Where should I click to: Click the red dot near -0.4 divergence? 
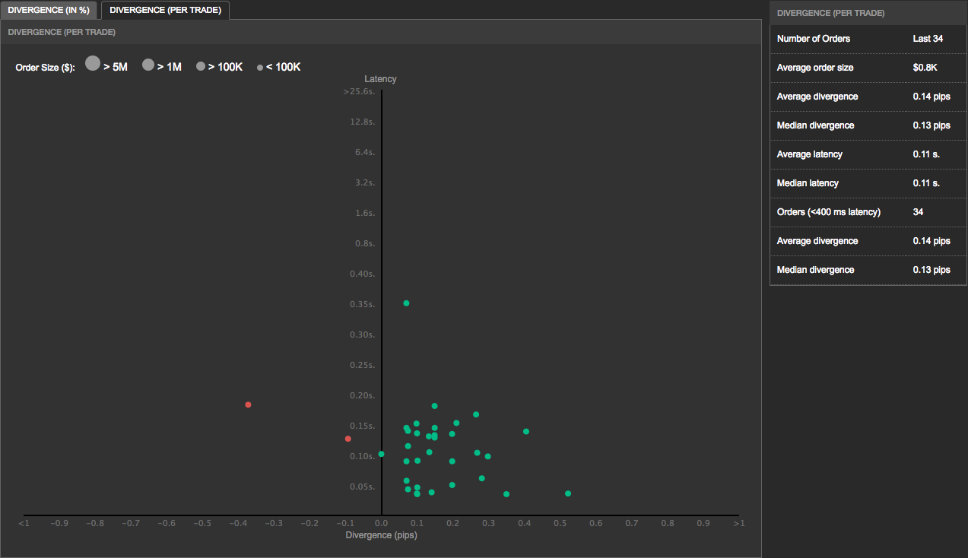(x=248, y=404)
